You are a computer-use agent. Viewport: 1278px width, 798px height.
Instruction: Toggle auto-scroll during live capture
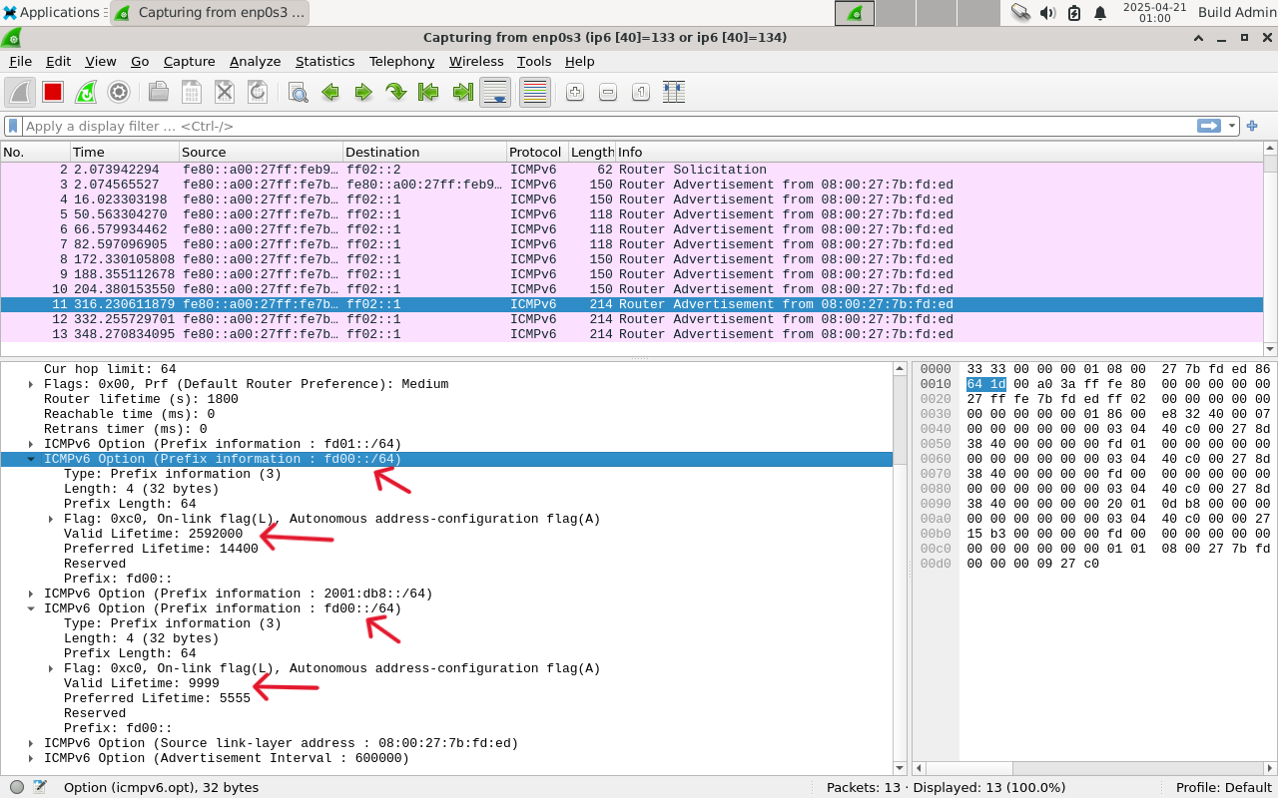(495, 92)
